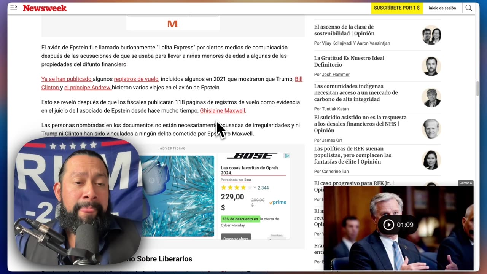The height and width of the screenshot is (274, 487).
Task: Click author text Vijay Kolinjivadi Y Aaron Vansintjan
Action: click(356, 43)
